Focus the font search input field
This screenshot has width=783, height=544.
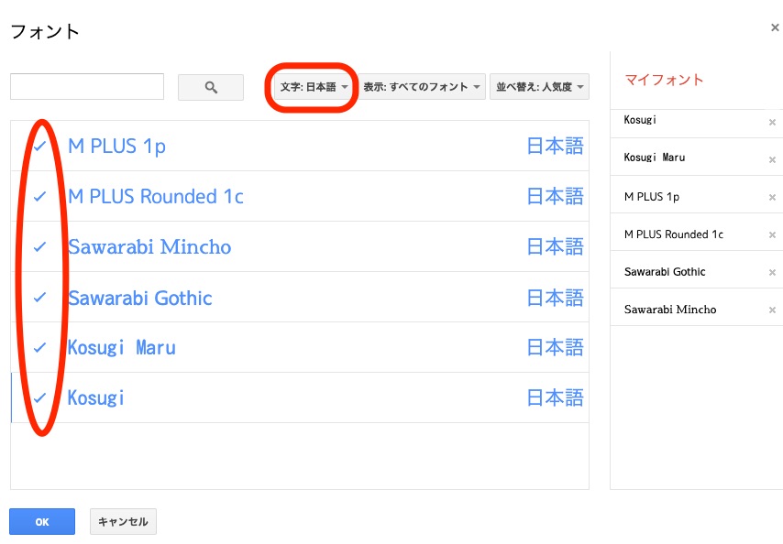coord(87,87)
